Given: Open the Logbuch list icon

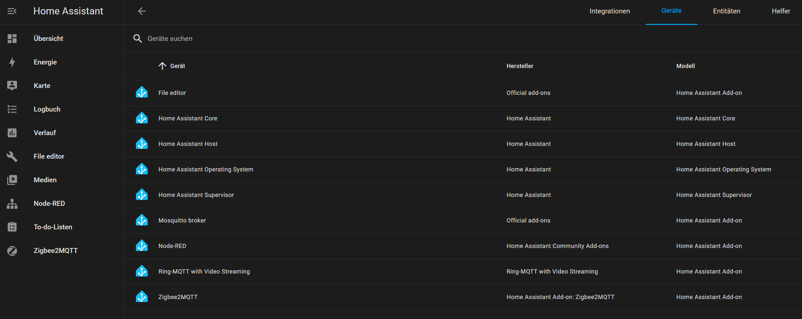Looking at the screenshot, I should (12, 109).
